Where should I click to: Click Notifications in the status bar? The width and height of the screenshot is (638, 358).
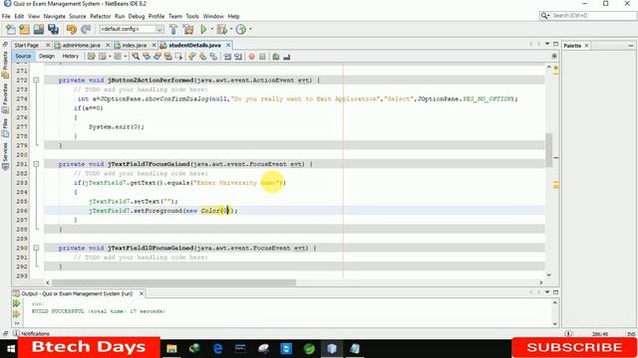(x=31, y=334)
